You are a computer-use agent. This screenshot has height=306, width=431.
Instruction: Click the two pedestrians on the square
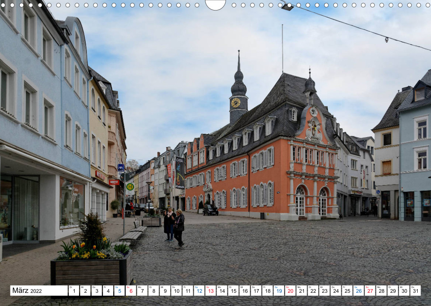(174, 227)
